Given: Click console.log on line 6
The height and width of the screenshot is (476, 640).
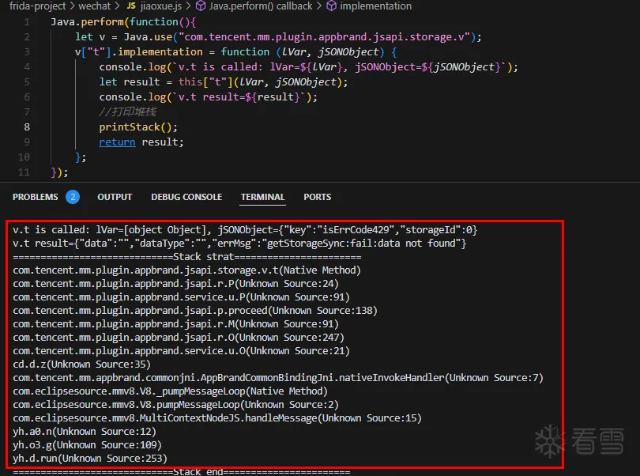Looking at the screenshot, I should point(133,96).
